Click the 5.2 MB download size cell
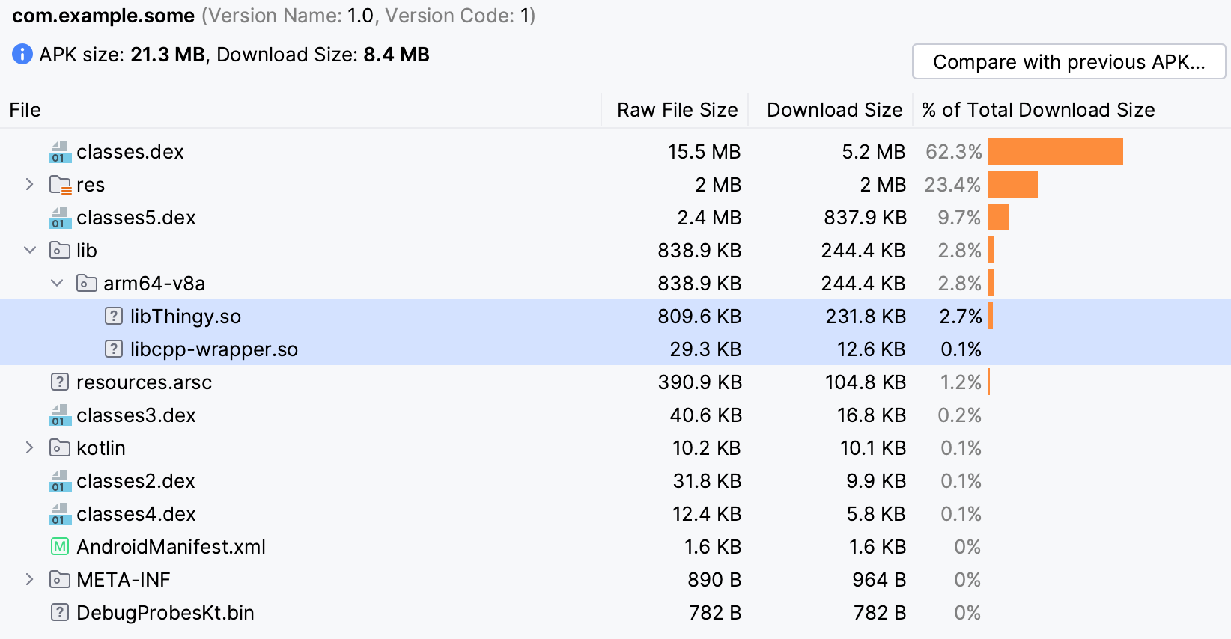Viewport: 1231px width, 639px height. (x=874, y=152)
